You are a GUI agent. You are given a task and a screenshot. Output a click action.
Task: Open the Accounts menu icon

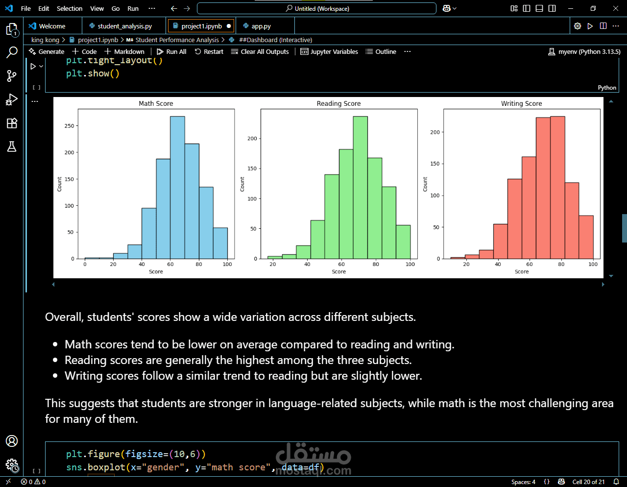tap(12, 441)
